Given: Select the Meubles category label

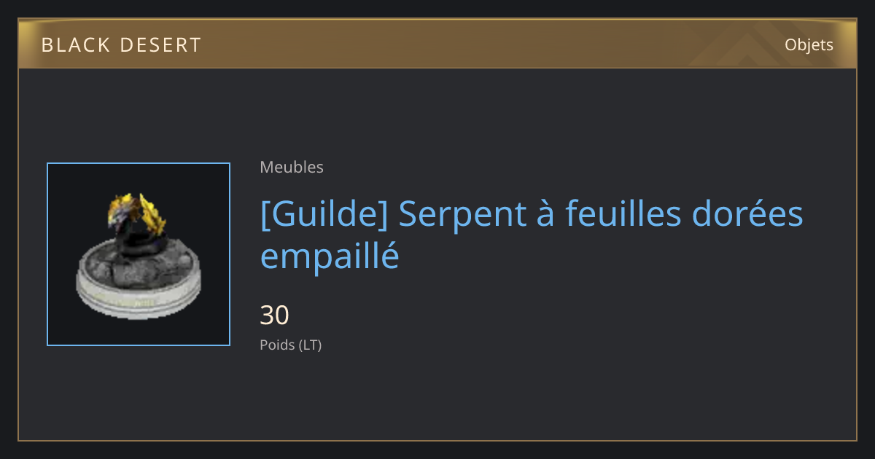Looking at the screenshot, I should point(292,167).
